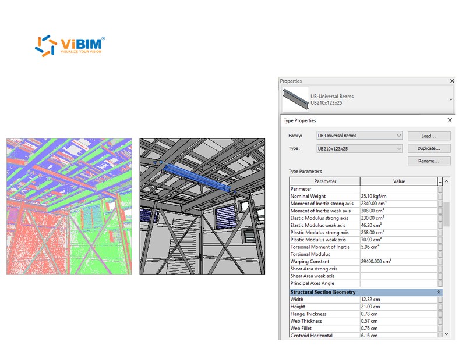
Task: Select the point cloud scan image
Action: click(69, 206)
